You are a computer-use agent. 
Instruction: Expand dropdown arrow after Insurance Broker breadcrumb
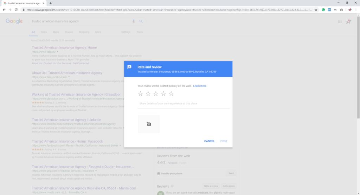pos(120,145)
